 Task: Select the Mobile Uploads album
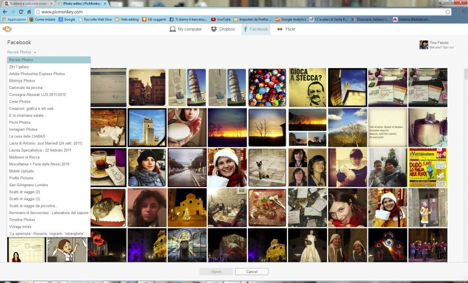click(x=48, y=171)
